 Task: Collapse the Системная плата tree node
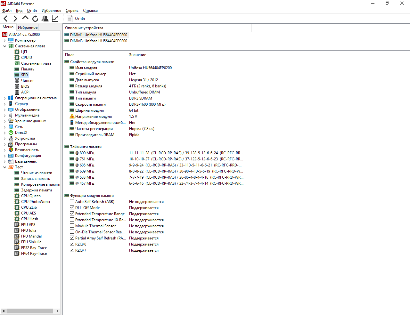[4, 46]
